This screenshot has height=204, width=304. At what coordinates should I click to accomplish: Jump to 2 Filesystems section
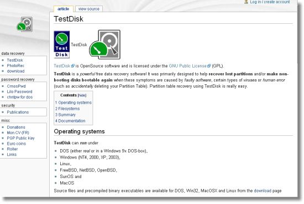point(67,109)
